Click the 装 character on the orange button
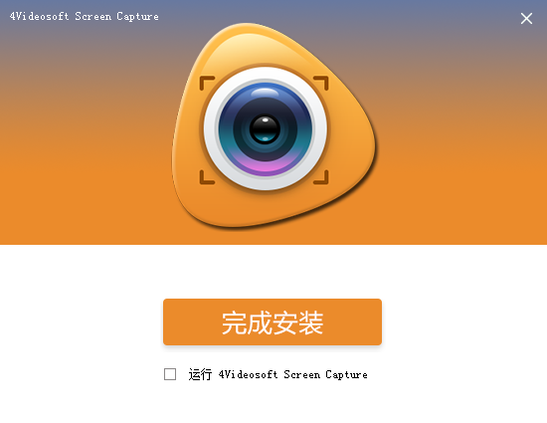This screenshot has height=423, width=547. (x=310, y=322)
